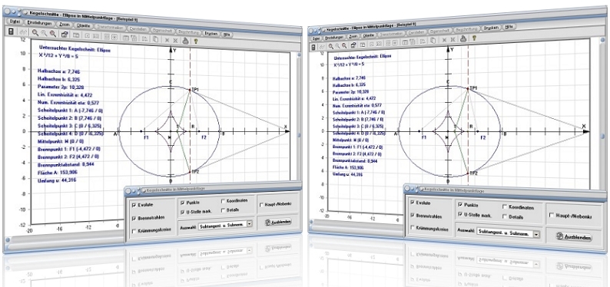The width and height of the screenshot is (610, 287).
Task: Click point TP1 on left window ellipse
Action: click(190, 90)
